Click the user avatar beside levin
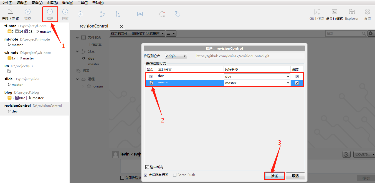Screen dimensions: 375x183 115,154
